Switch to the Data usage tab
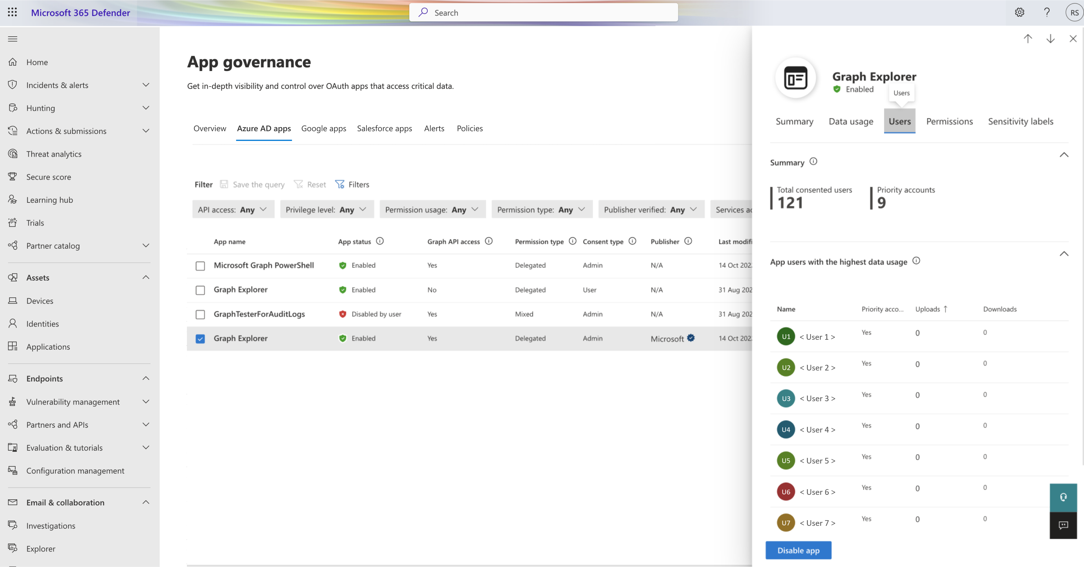Screen dimensions: 1084x567 click(x=851, y=121)
